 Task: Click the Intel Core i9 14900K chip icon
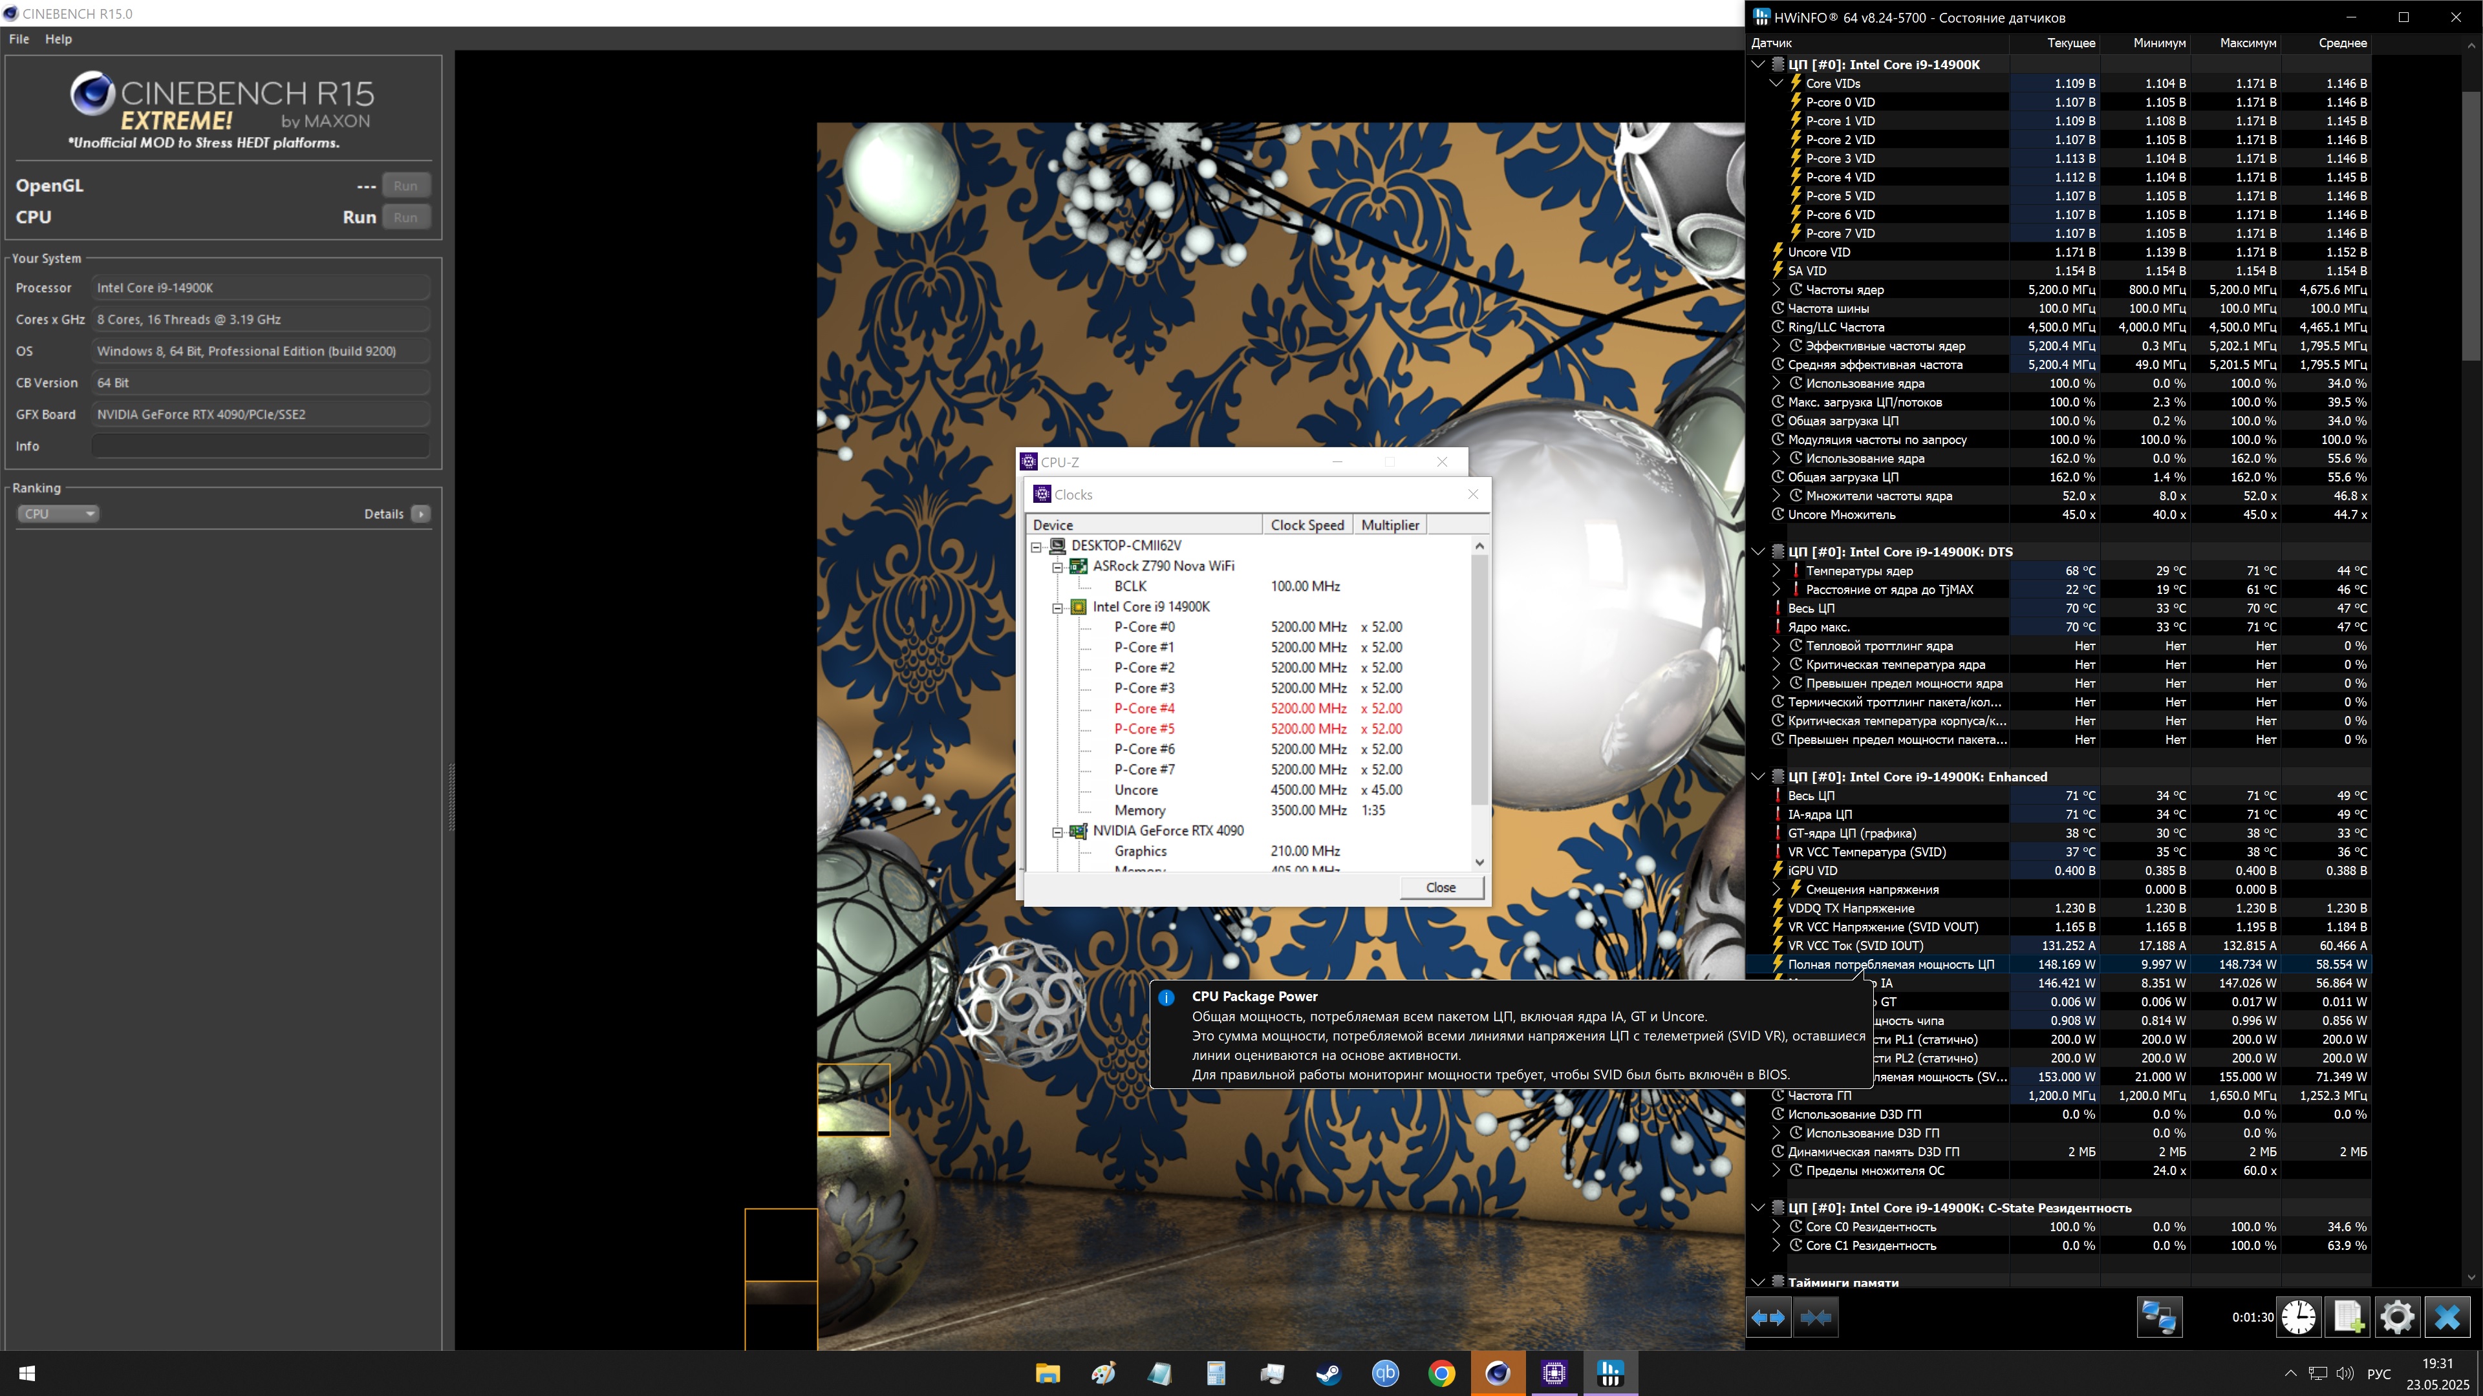[x=1079, y=606]
